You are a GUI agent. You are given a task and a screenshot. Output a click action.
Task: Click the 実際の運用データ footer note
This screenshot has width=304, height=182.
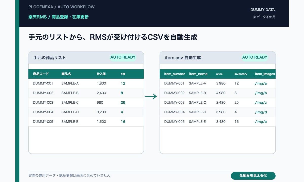click(69, 175)
